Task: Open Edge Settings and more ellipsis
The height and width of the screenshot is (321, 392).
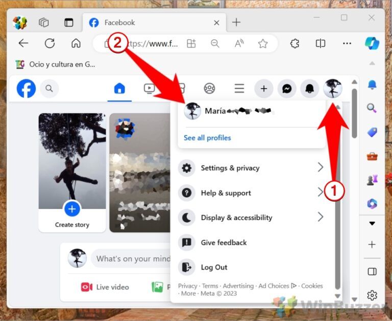Action: click(347, 43)
